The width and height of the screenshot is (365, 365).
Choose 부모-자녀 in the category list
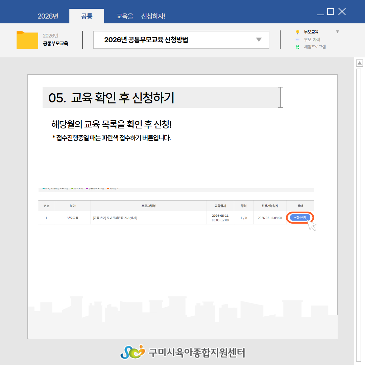312,40
